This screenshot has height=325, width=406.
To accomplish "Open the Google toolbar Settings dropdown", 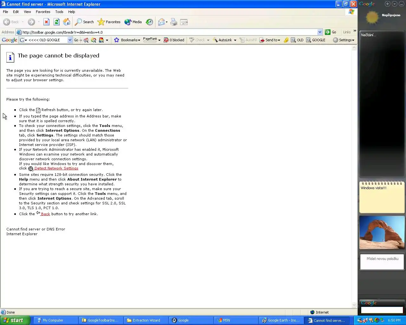I will [x=344, y=40].
